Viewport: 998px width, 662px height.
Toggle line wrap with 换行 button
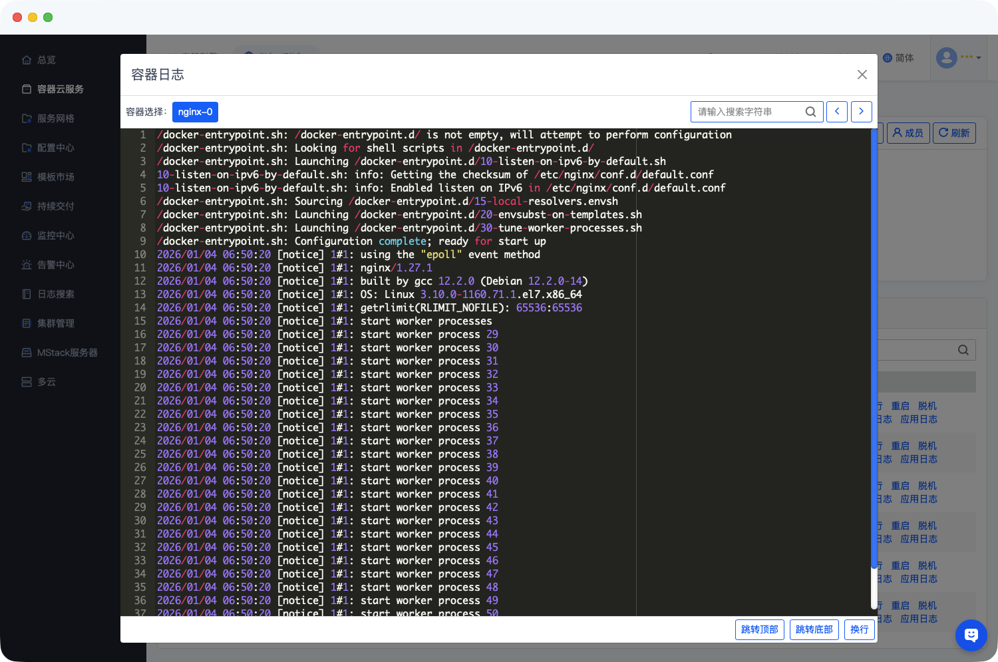[859, 629]
